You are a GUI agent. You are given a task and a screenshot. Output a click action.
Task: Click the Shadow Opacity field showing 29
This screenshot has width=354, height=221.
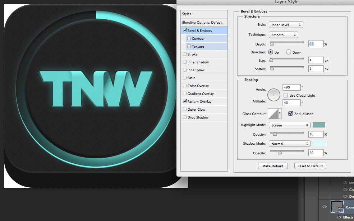(x=316, y=153)
